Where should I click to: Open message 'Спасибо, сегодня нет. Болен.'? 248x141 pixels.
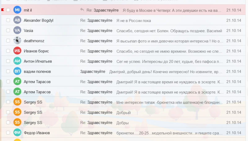click(x=169, y=31)
